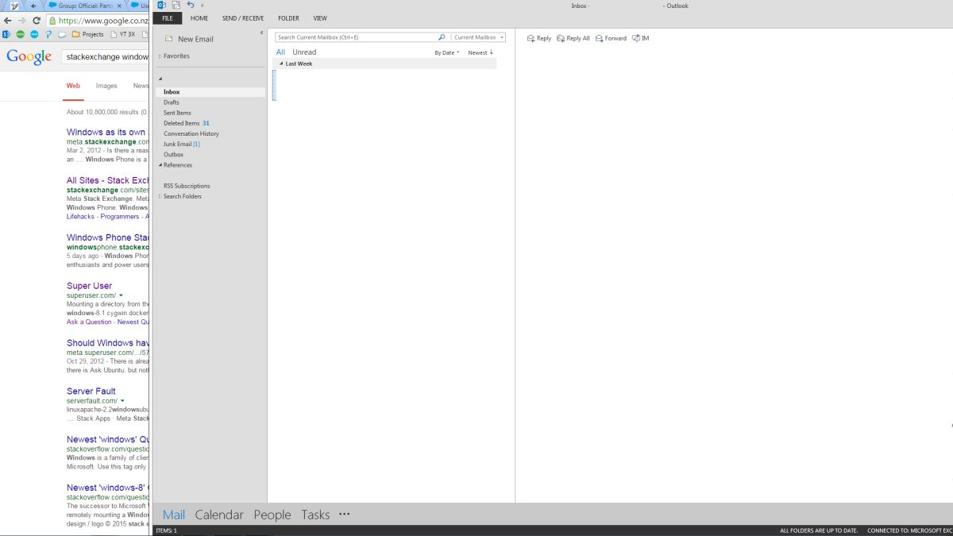Image resolution: width=953 pixels, height=536 pixels.
Task: Collapse the mailbox account folder tree
Action: (x=160, y=79)
